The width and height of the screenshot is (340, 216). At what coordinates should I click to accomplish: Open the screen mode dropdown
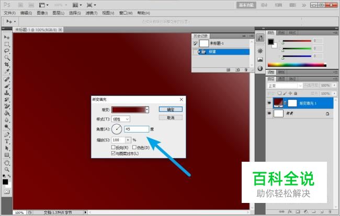tap(91, 5)
